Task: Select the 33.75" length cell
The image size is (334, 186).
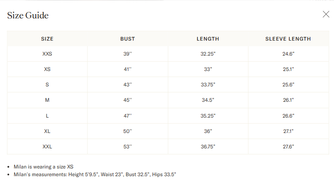Action: (x=208, y=85)
